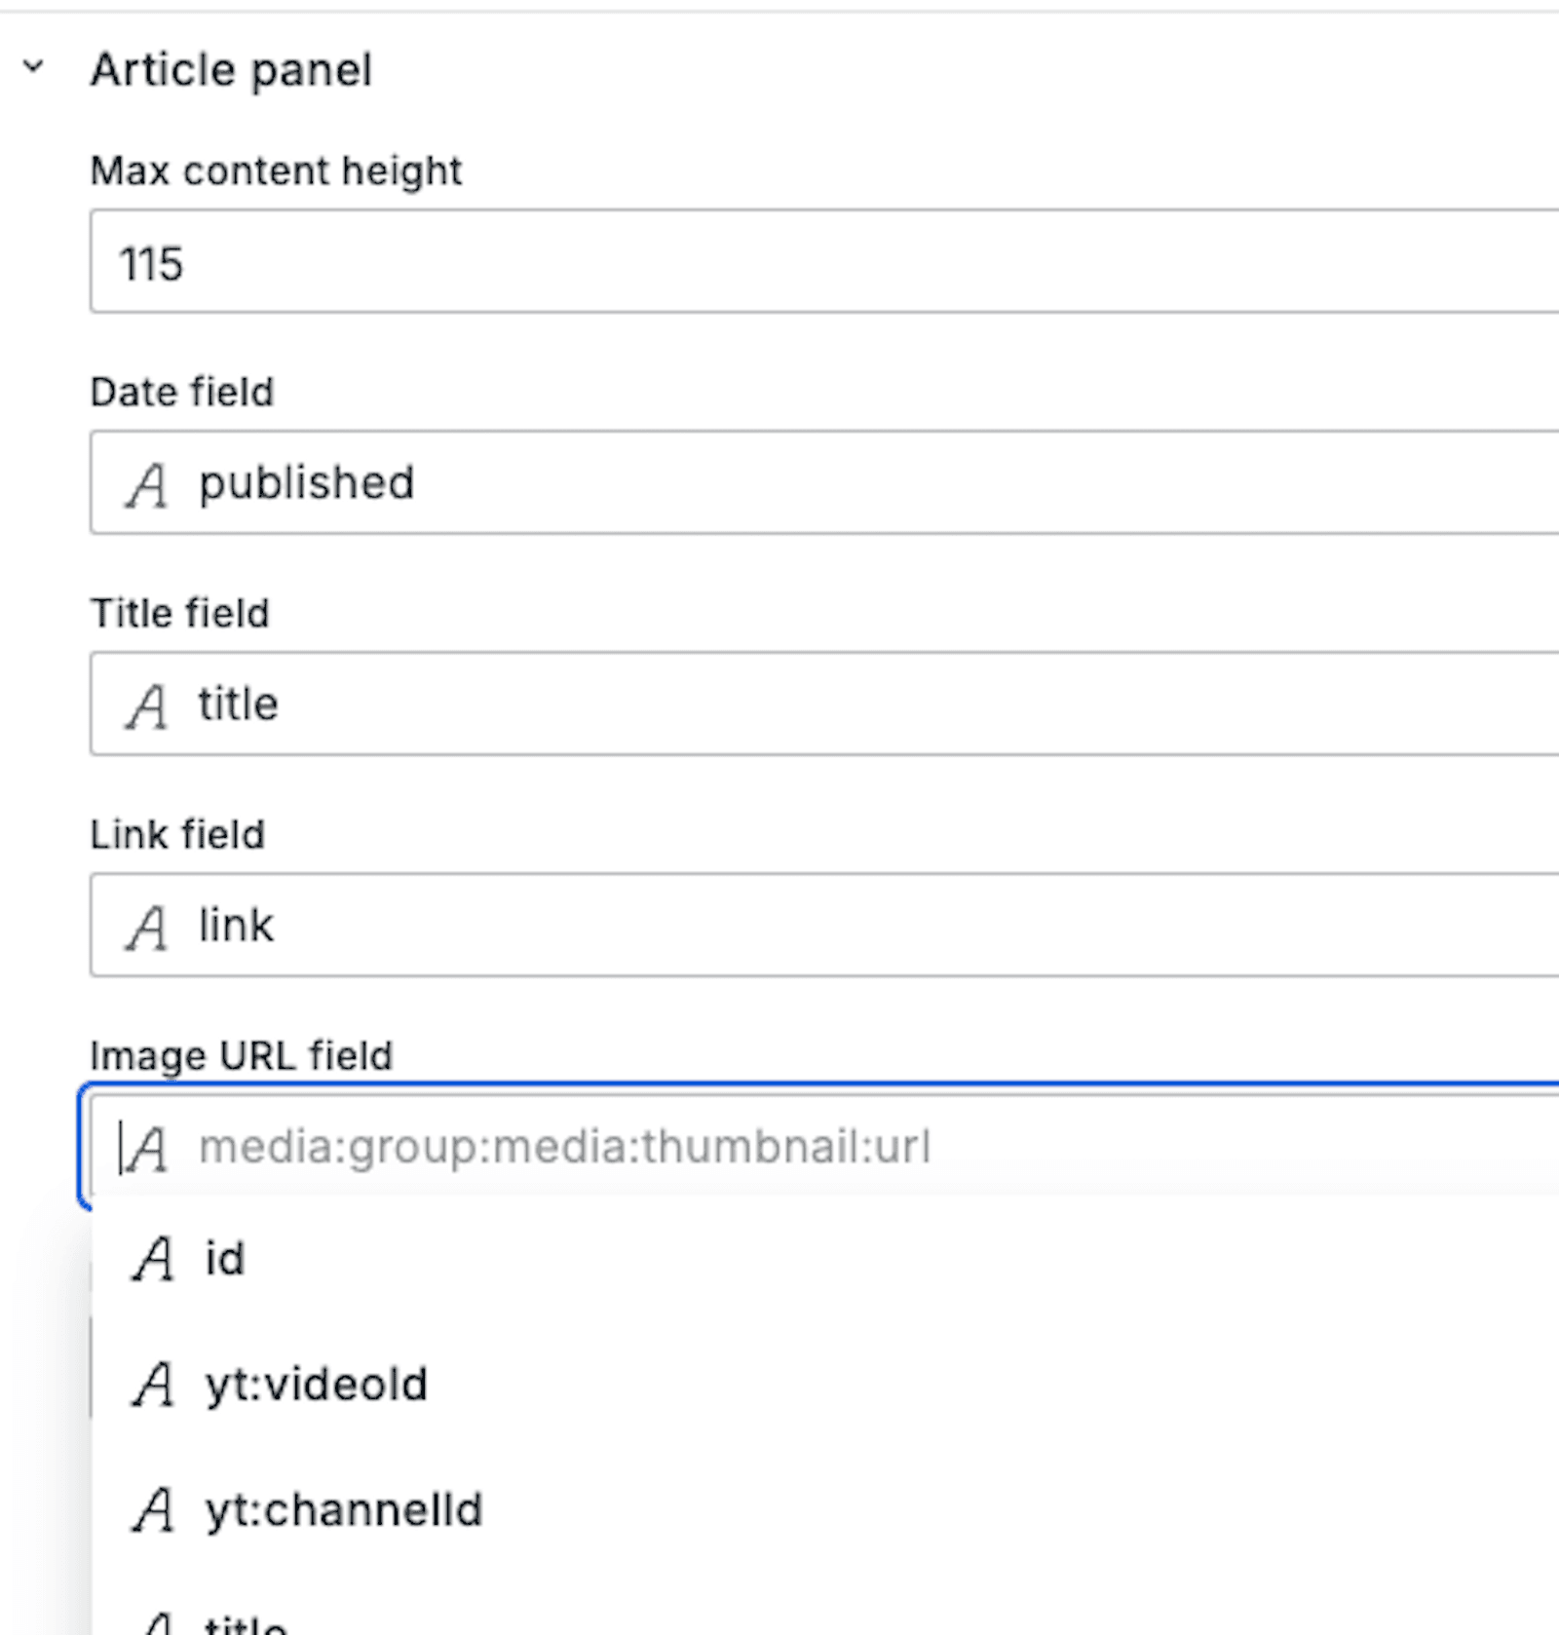1559x1635 pixels.
Task: Click the Max content height label
Action: pos(276,171)
